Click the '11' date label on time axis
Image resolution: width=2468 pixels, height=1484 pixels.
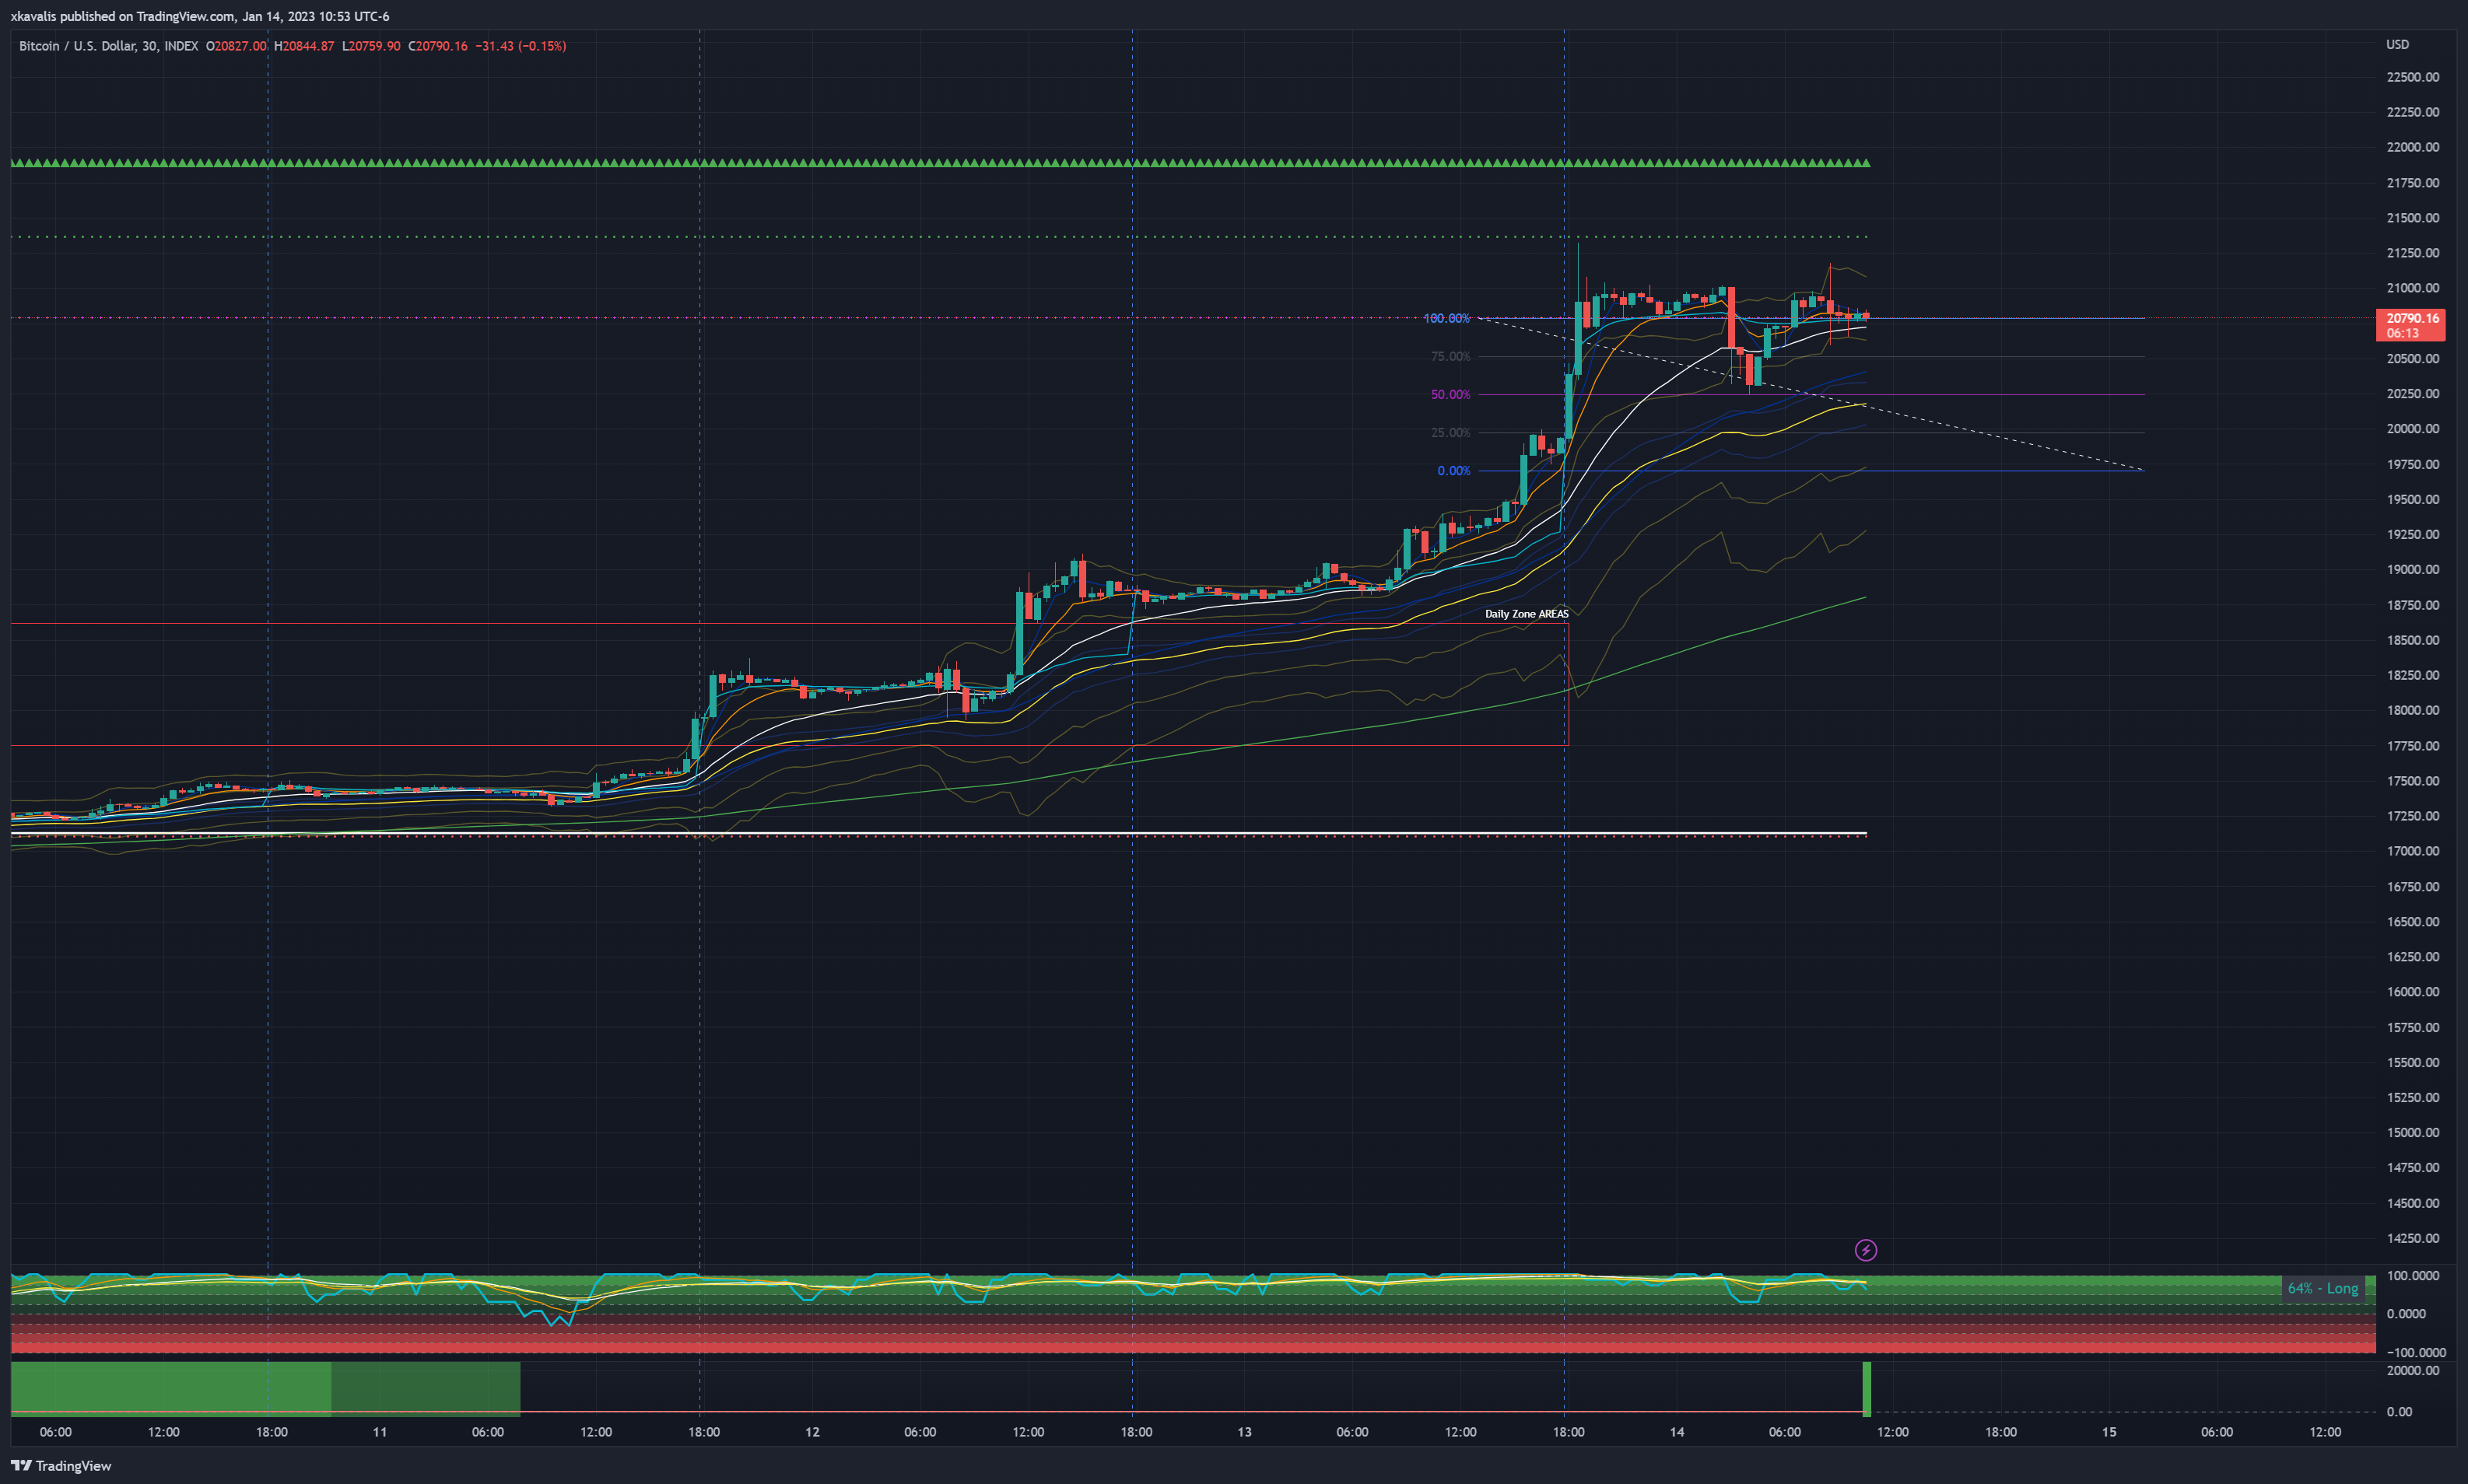pyautogui.click(x=379, y=1432)
